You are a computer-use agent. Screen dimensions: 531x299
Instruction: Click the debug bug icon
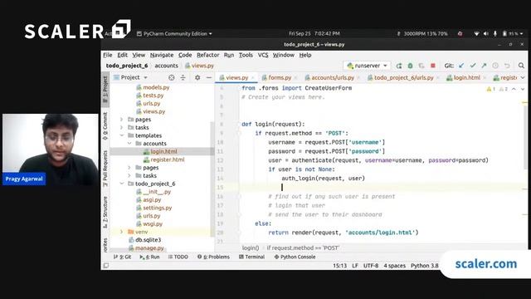[x=410, y=66]
